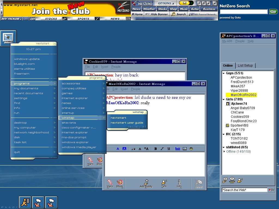The width and height of the screenshot is (279, 209).
Task: Turn the ticker OFF
Action: pos(32,19)
